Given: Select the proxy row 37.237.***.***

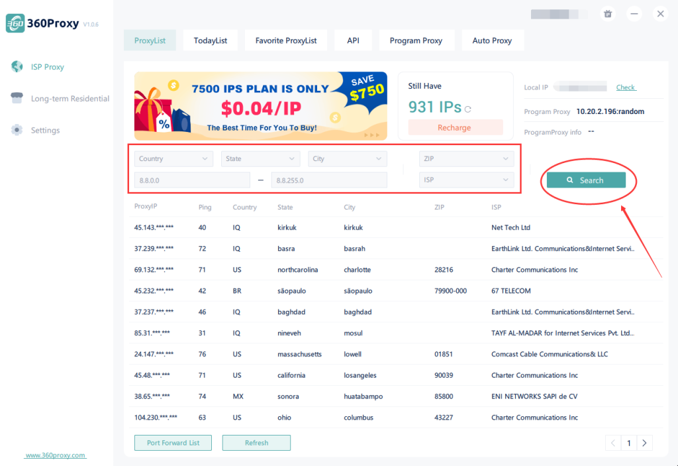Looking at the screenshot, I should [x=396, y=312].
